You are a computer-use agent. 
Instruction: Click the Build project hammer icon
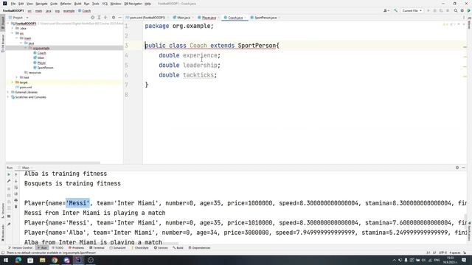[x=395, y=10]
